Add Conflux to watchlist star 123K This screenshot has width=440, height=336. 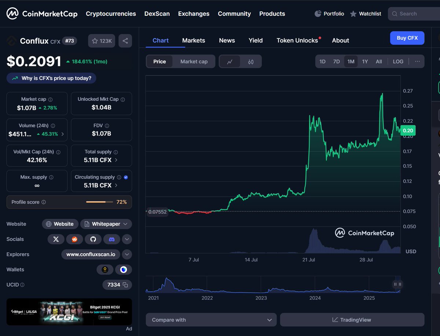pyautogui.click(x=102, y=41)
